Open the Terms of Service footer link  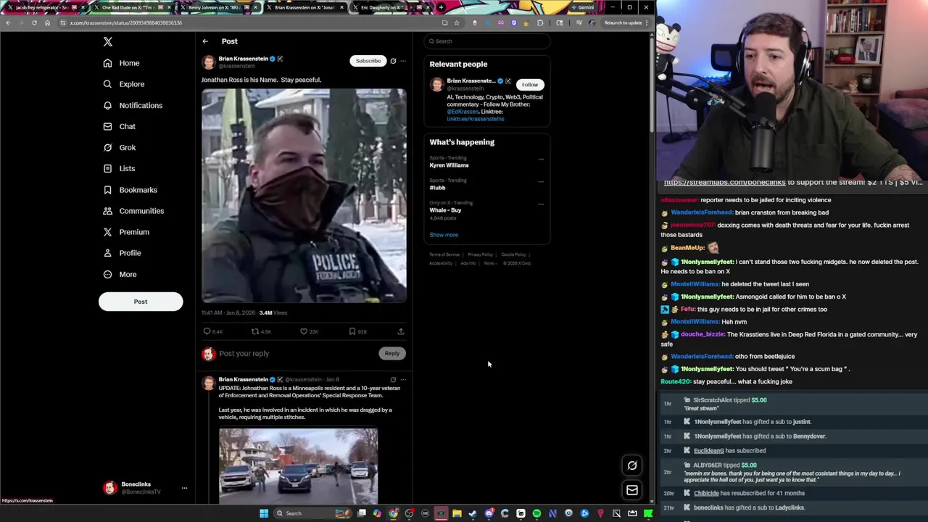(x=444, y=254)
